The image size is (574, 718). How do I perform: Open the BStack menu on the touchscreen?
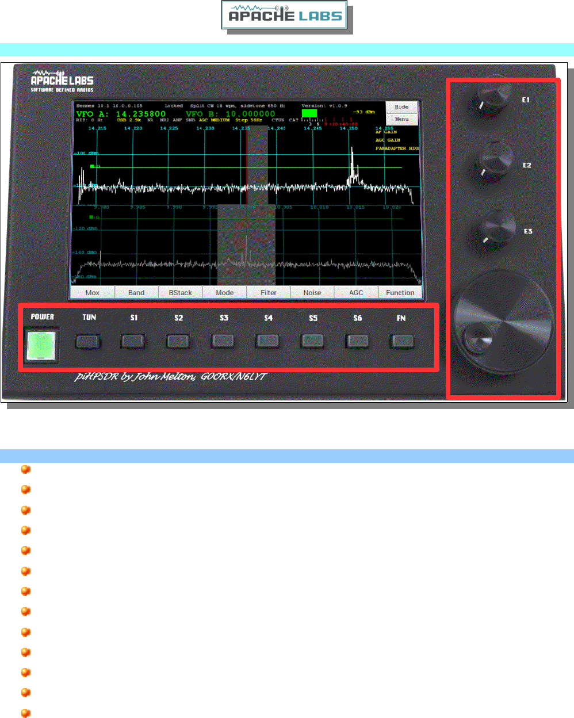[180, 292]
